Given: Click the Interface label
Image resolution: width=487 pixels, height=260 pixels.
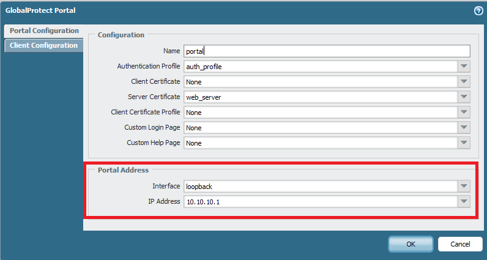Looking at the screenshot, I should coord(166,186).
